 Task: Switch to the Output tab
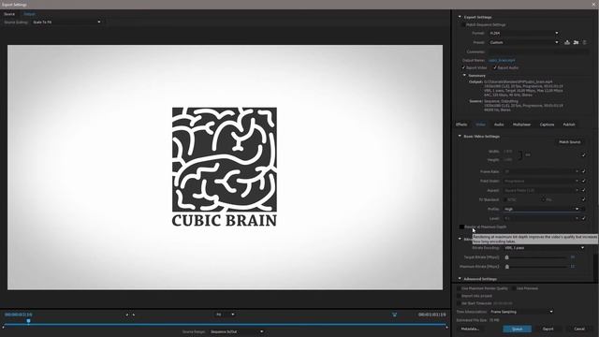29,14
